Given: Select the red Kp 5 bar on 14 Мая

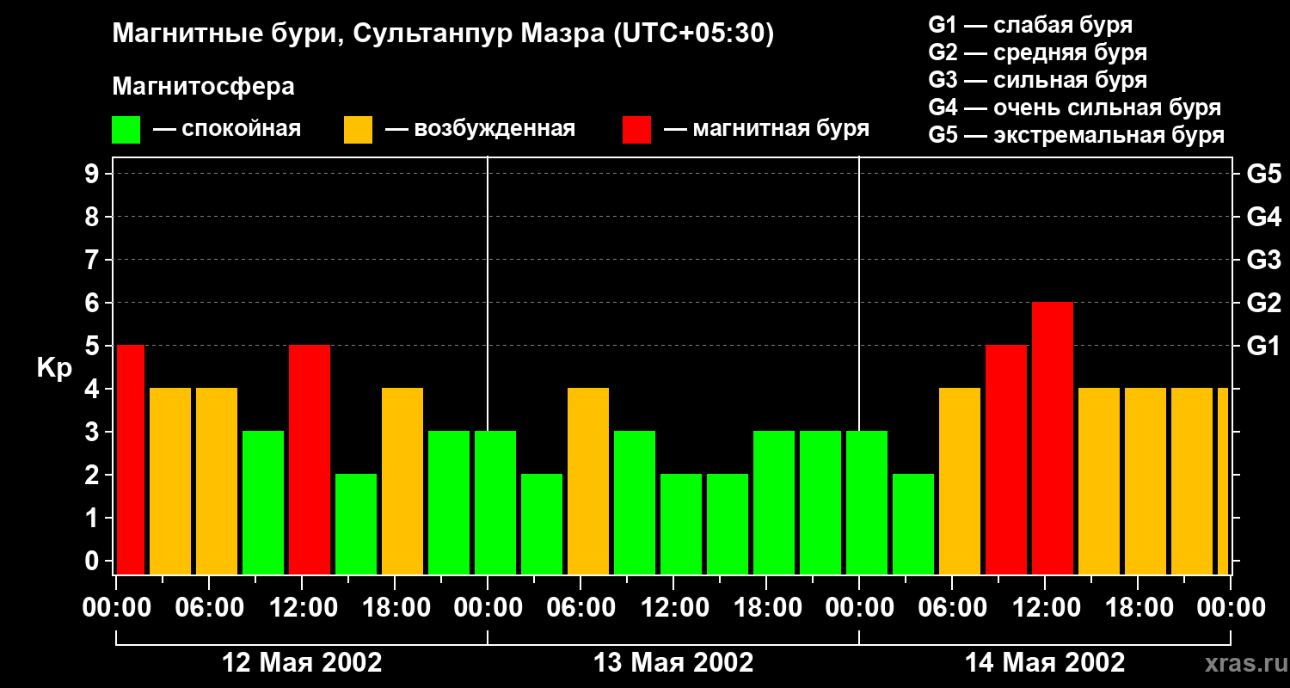Looking at the screenshot, I should pos(1006,460).
